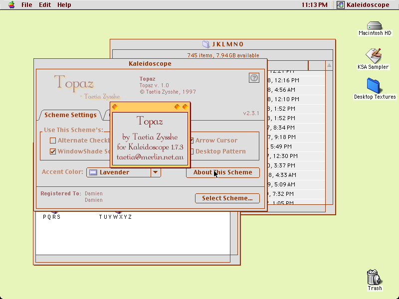The image size is (399, 299).
Task: Click the Select Scheme... button
Action: (227, 198)
